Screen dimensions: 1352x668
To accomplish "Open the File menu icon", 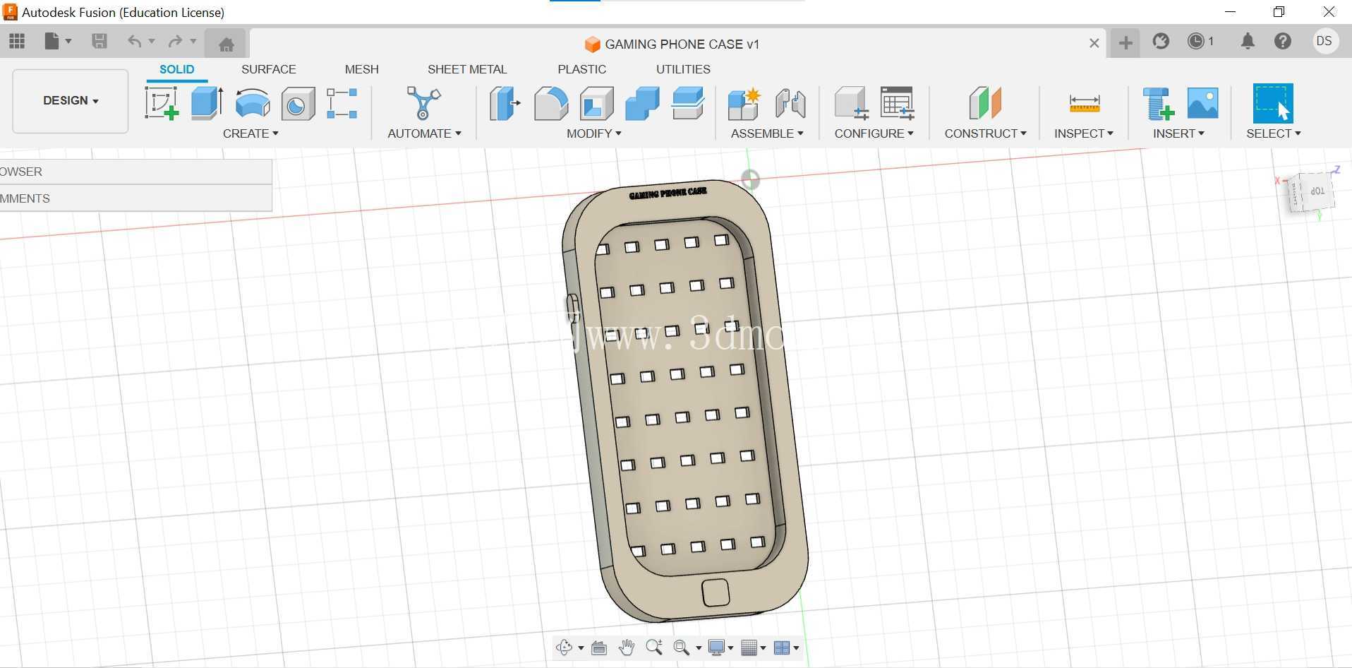I will click(52, 42).
